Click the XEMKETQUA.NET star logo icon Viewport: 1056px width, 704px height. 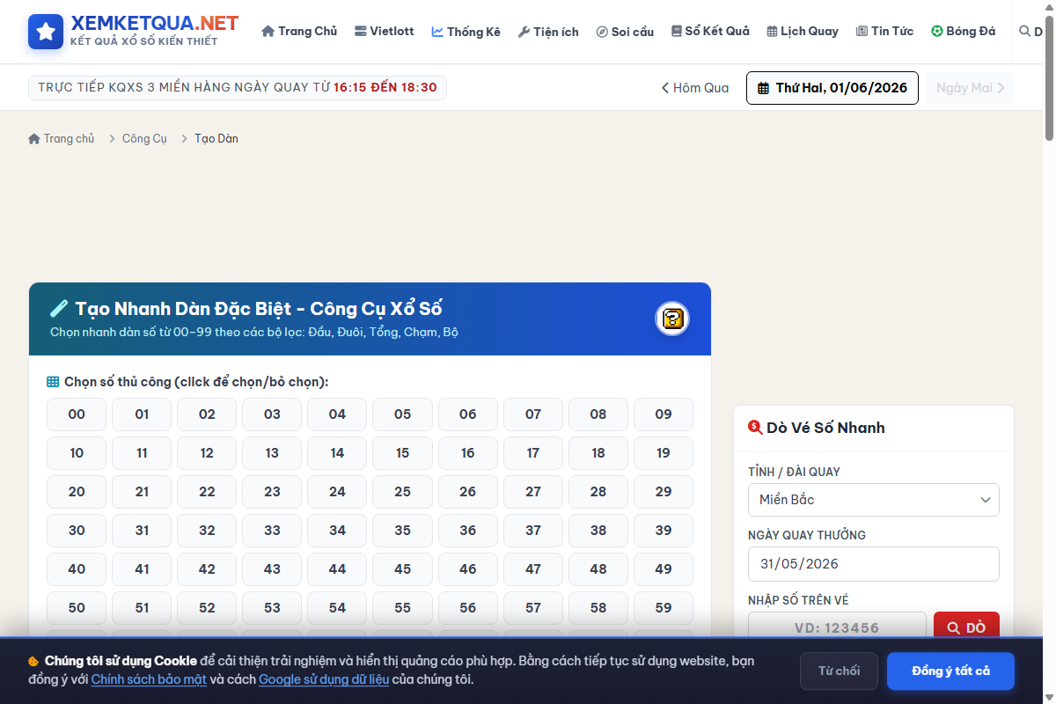point(46,32)
